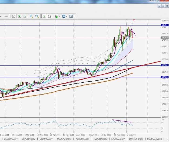Expand dropdown arrow beside indicators icon
Screen dimensions: 169x142
59,17
